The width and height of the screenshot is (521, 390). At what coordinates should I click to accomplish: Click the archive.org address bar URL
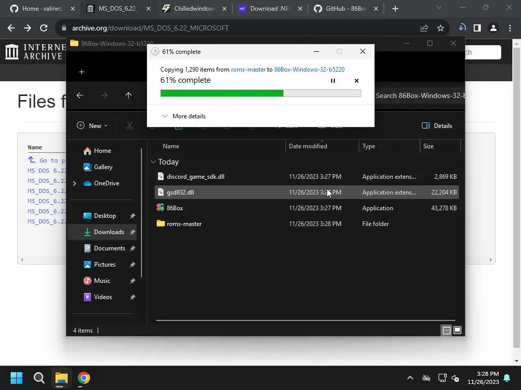(x=150, y=28)
